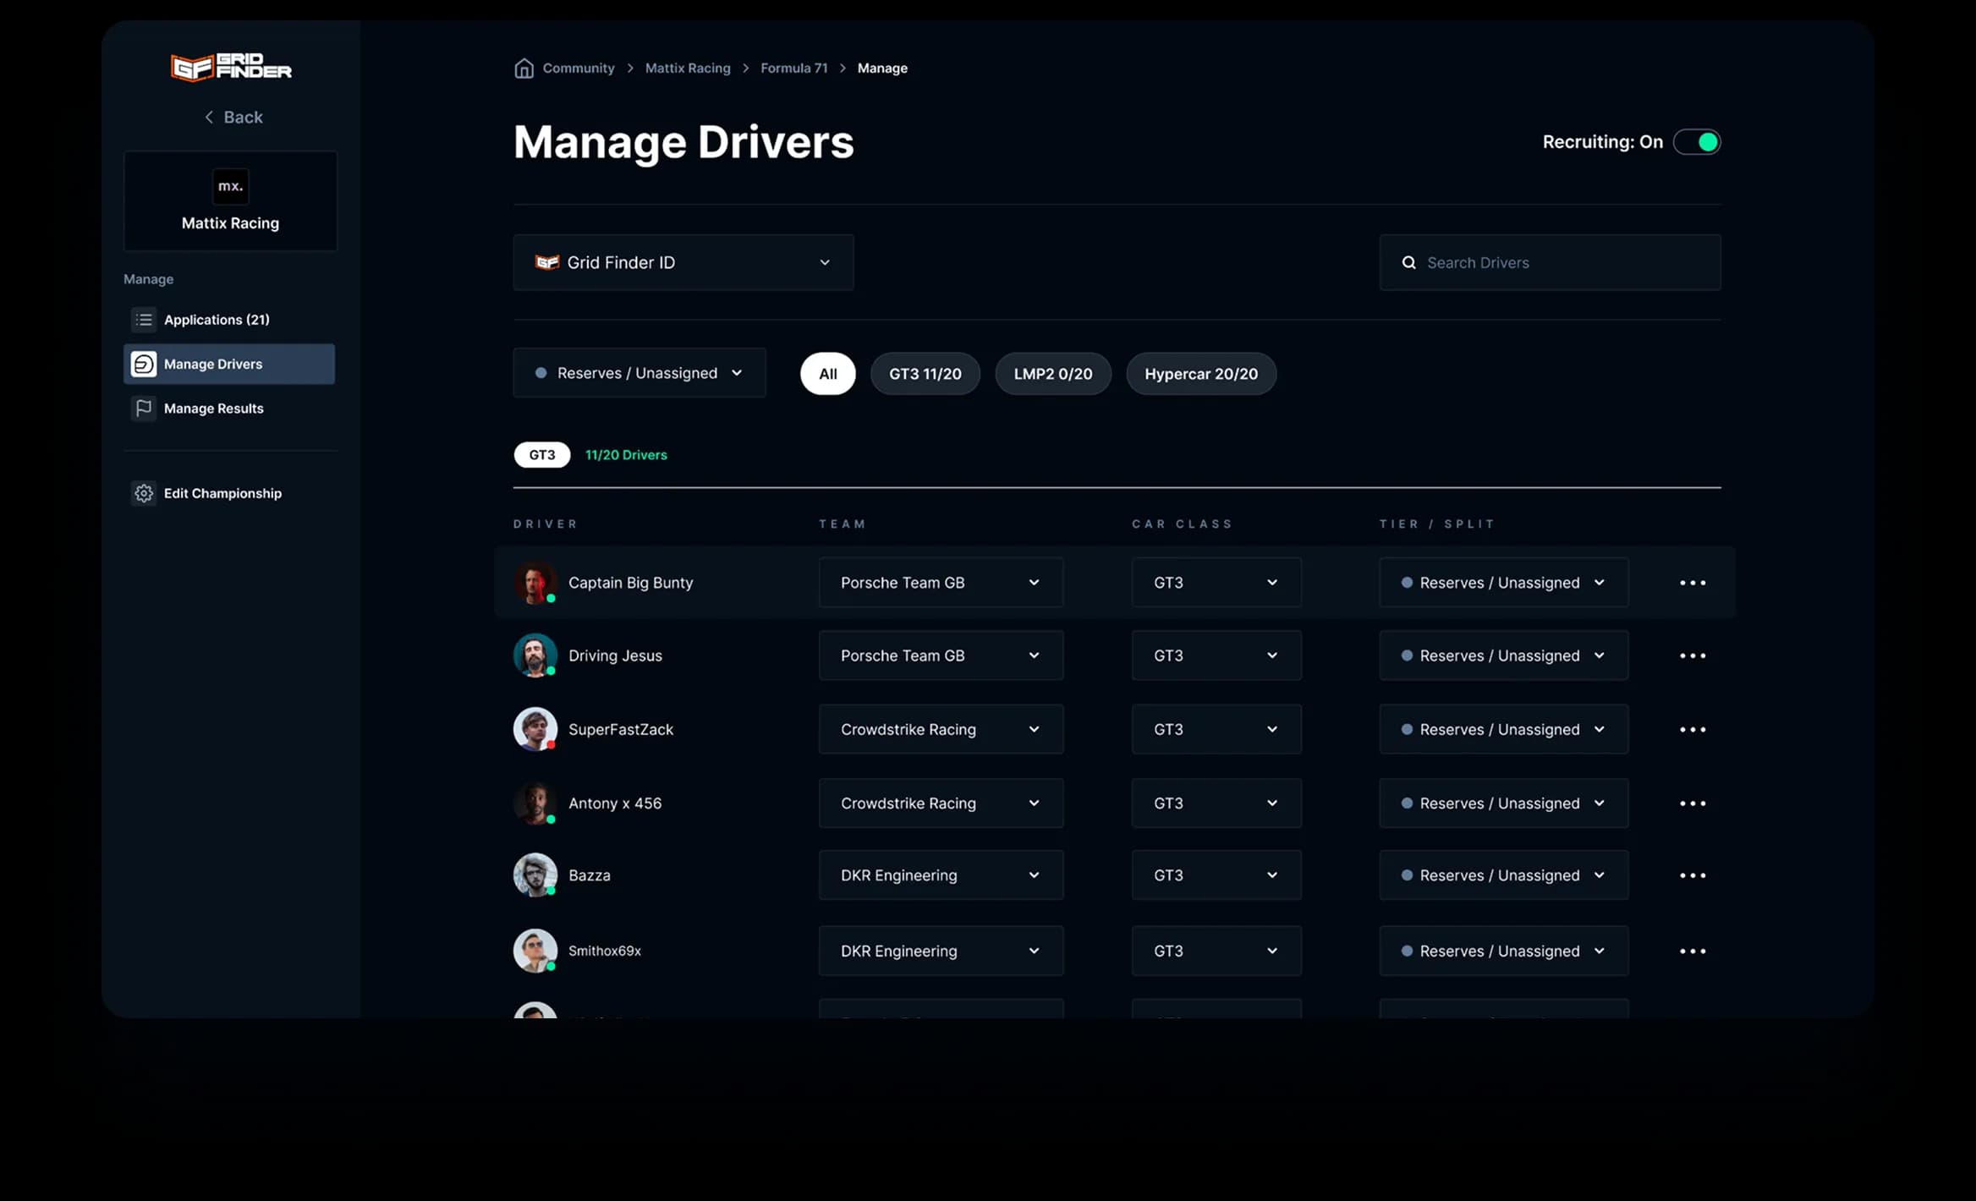Image resolution: width=1976 pixels, height=1201 pixels.
Task: Select the Applications list icon in sidebar
Action: tap(144, 320)
